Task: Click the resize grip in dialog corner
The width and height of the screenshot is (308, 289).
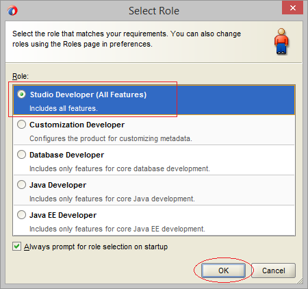Action: click(x=300, y=281)
